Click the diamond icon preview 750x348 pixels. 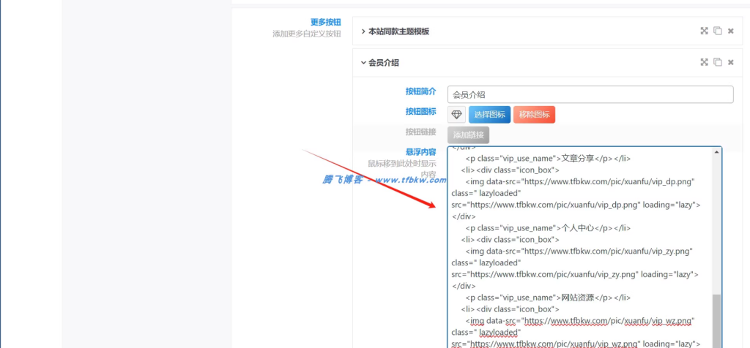pos(456,115)
